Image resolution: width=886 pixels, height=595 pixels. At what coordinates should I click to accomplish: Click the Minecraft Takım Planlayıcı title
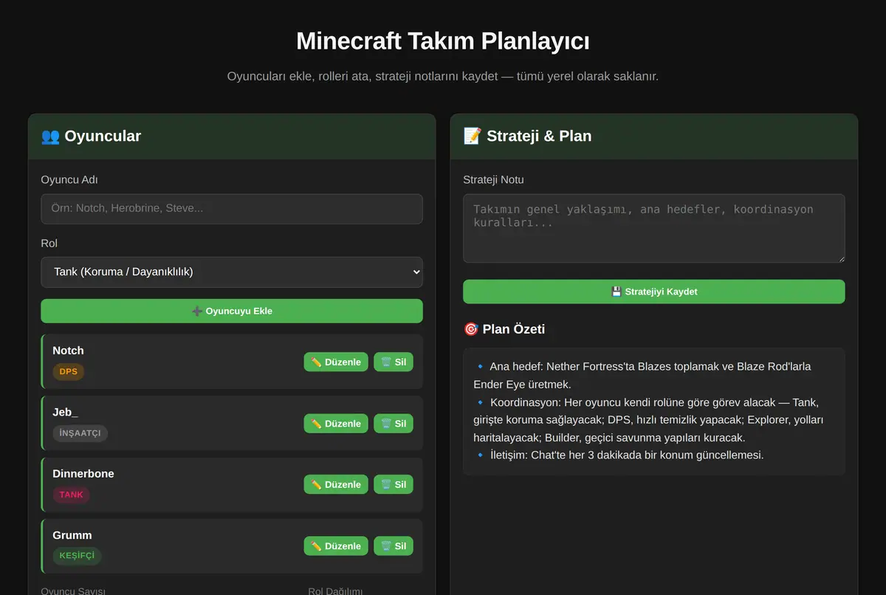[x=443, y=41]
